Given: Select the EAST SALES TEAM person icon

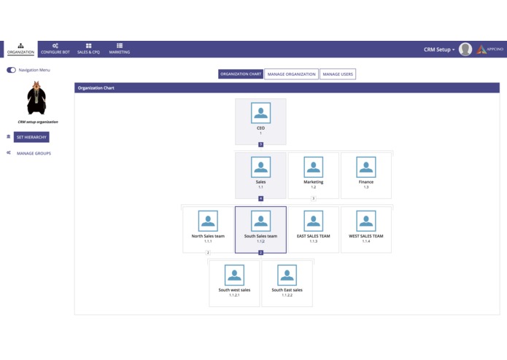Looking at the screenshot, I should [x=313, y=221].
